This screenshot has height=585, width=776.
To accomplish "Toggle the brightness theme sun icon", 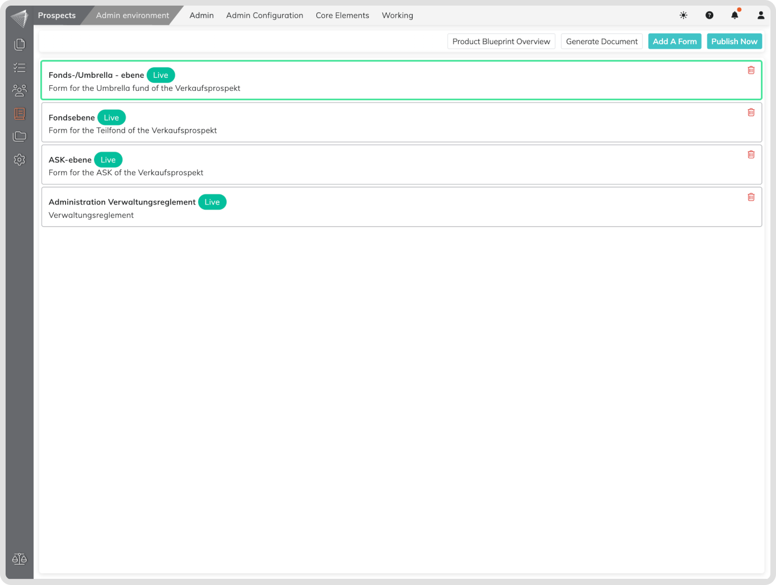I will [683, 16].
